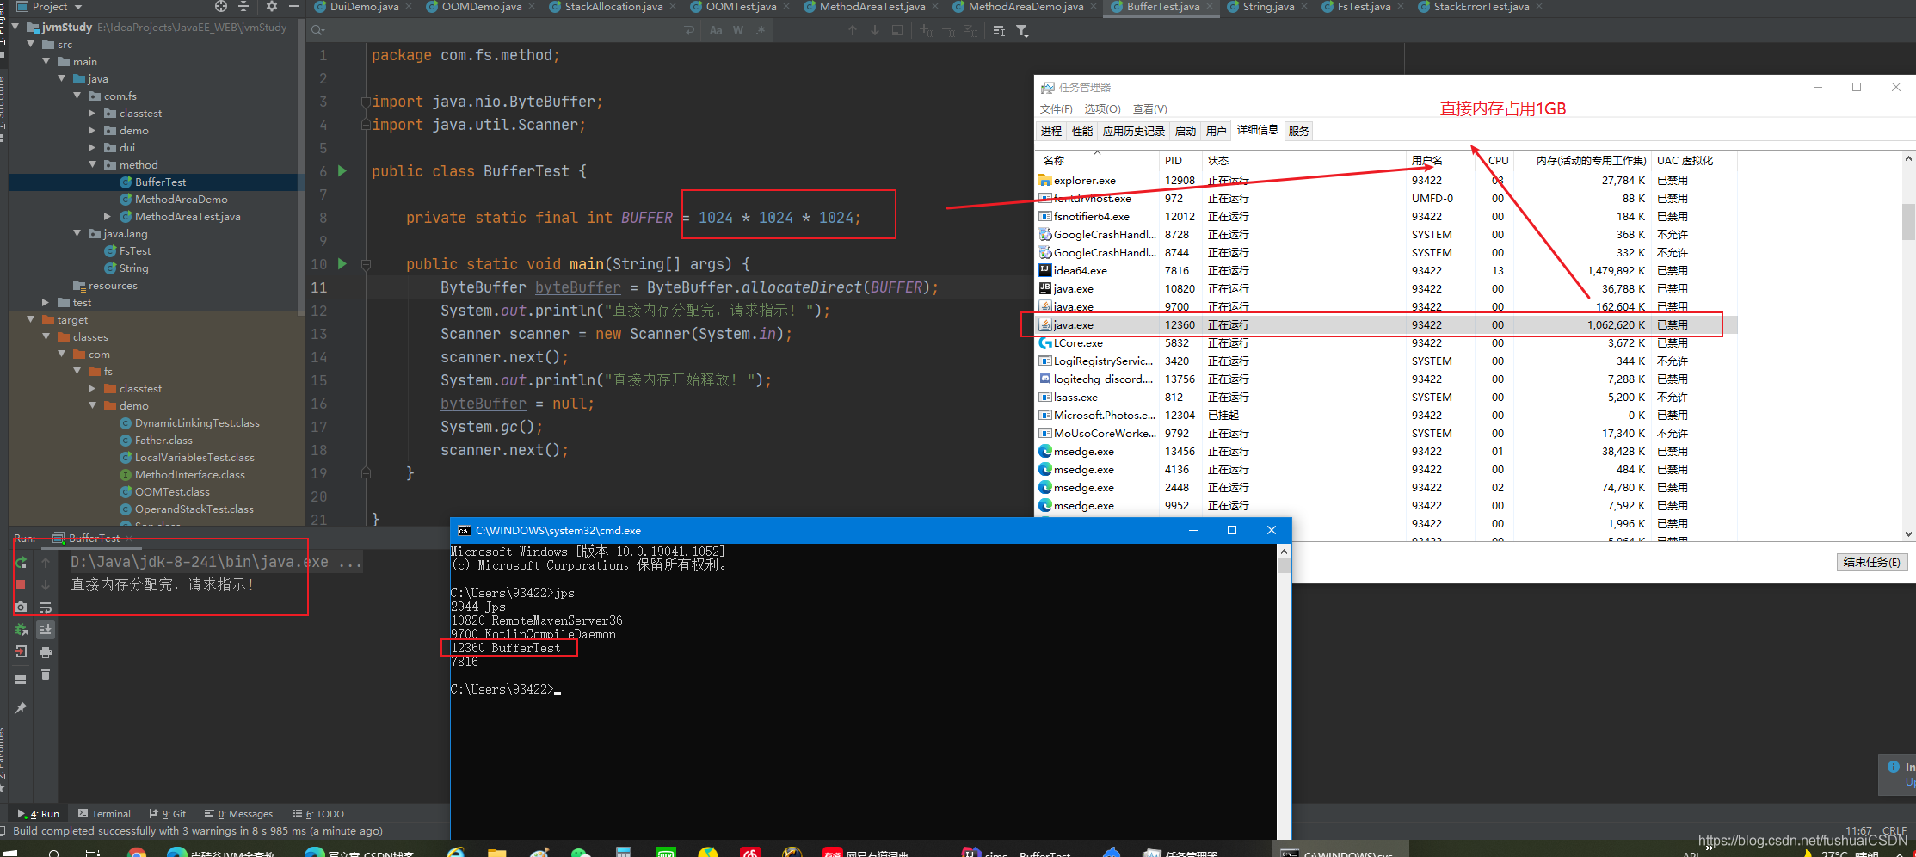Open the 9: Git tool window
Screen dimensions: 1916x857
pyautogui.click(x=168, y=814)
